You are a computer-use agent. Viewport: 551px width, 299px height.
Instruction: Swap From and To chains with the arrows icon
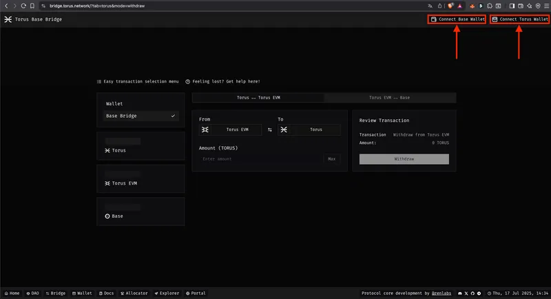(x=270, y=130)
